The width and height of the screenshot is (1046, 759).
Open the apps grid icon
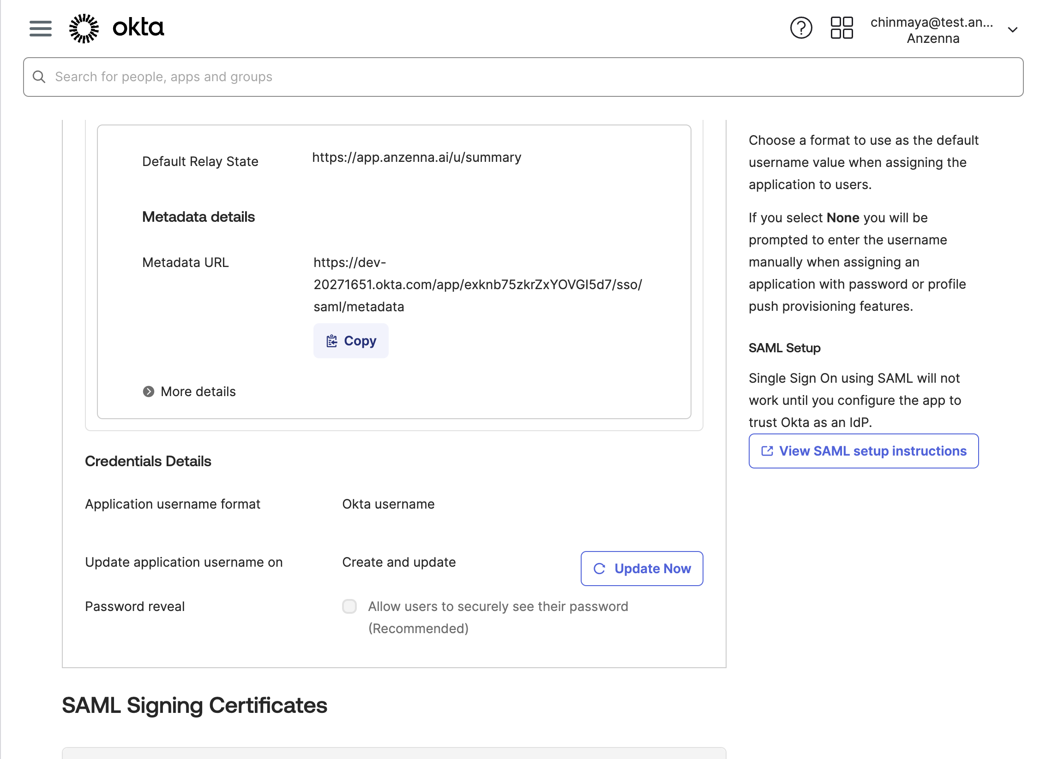[842, 28]
